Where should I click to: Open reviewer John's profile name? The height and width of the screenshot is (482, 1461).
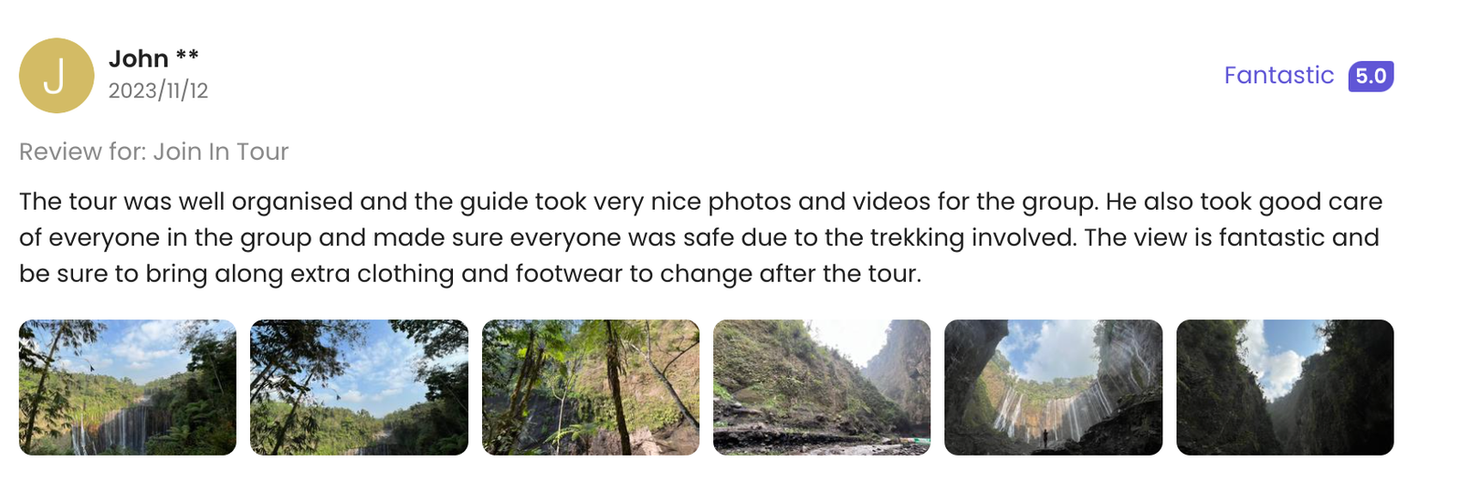point(139,58)
